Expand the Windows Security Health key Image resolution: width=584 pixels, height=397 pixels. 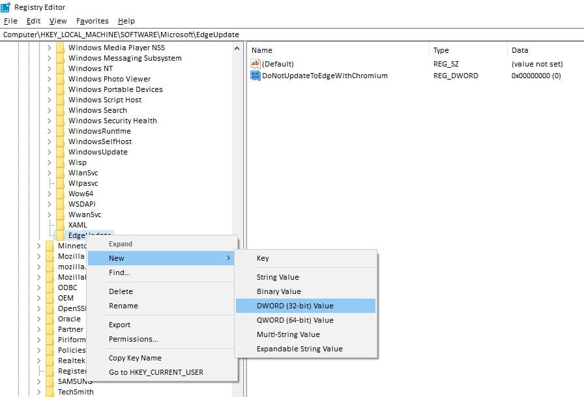(x=49, y=121)
